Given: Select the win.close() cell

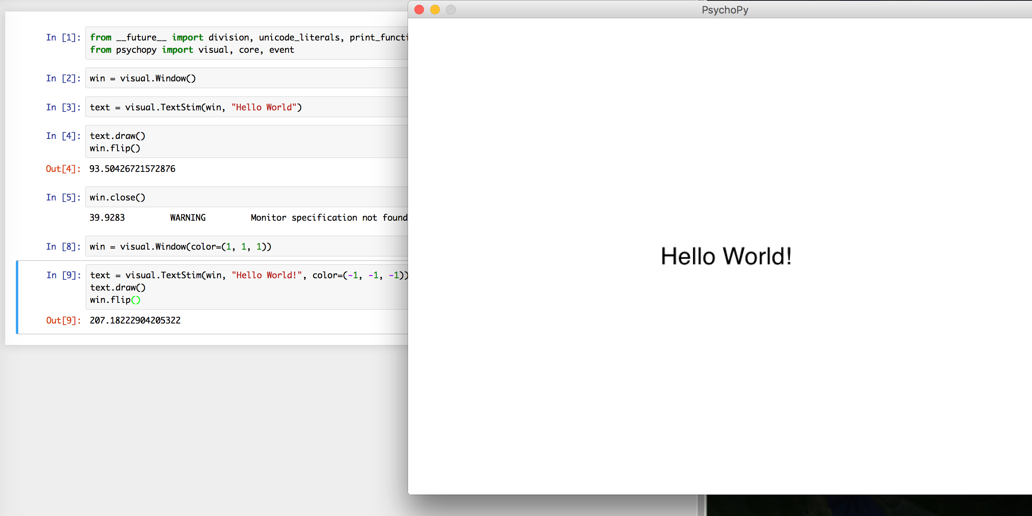Looking at the screenshot, I should (117, 197).
